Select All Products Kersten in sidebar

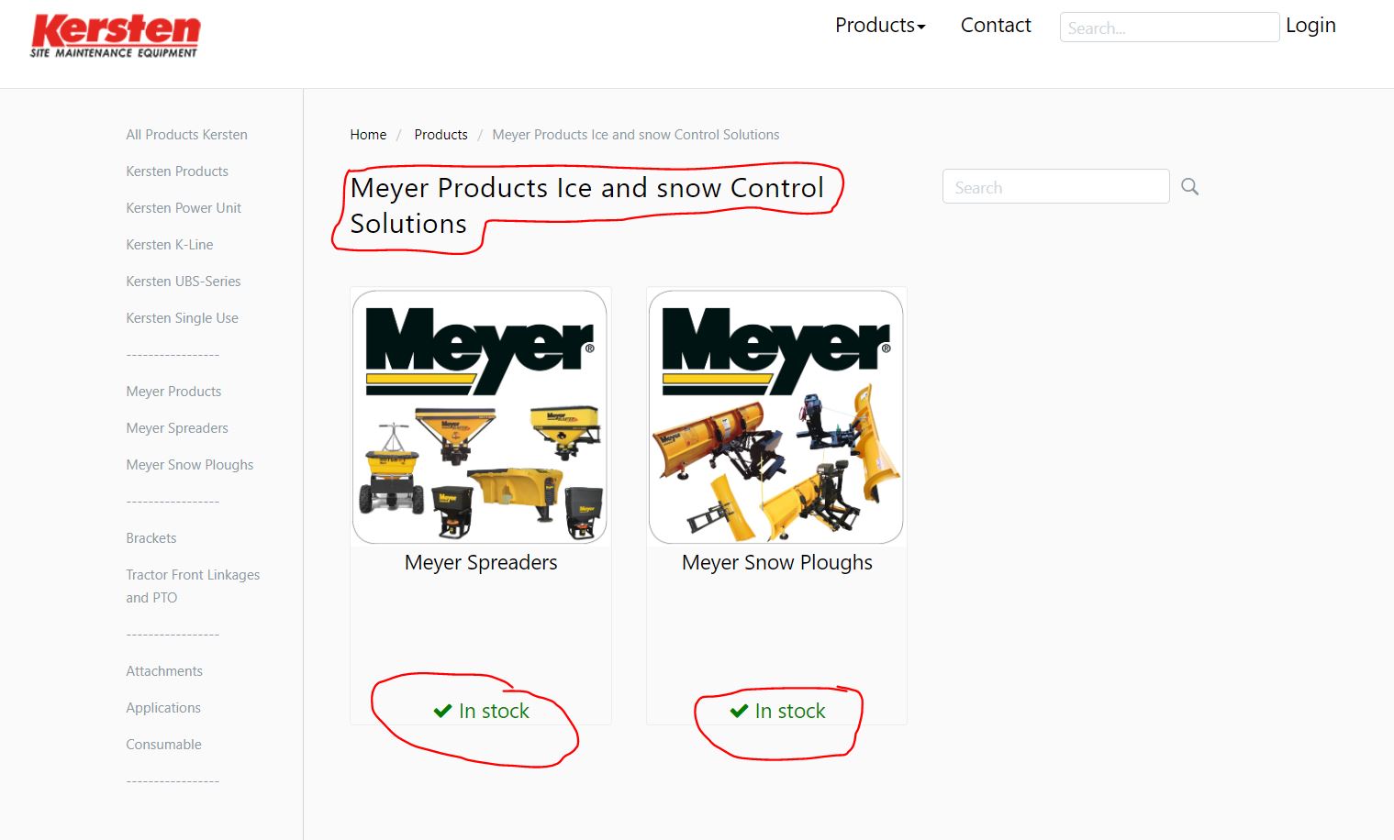point(186,135)
